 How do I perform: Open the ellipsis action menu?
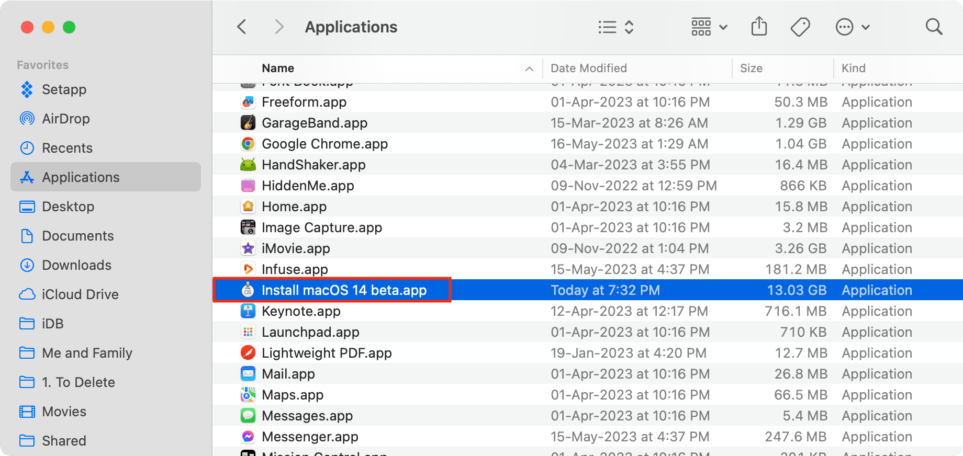(853, 27)
